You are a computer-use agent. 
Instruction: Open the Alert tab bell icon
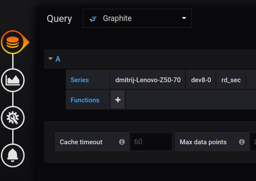13,156
